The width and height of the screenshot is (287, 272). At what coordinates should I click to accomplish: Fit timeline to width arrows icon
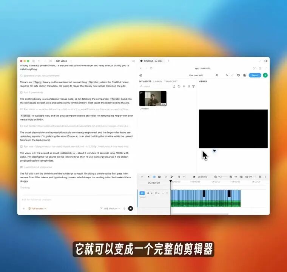pos(236,177)
